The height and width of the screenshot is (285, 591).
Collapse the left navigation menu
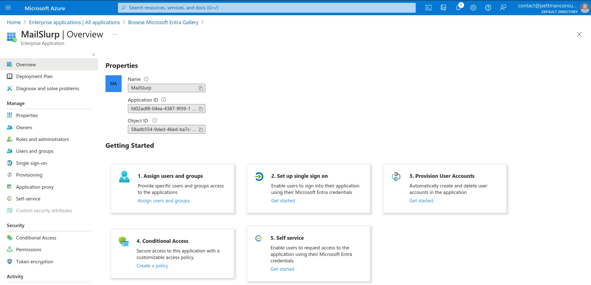(93, 55)
